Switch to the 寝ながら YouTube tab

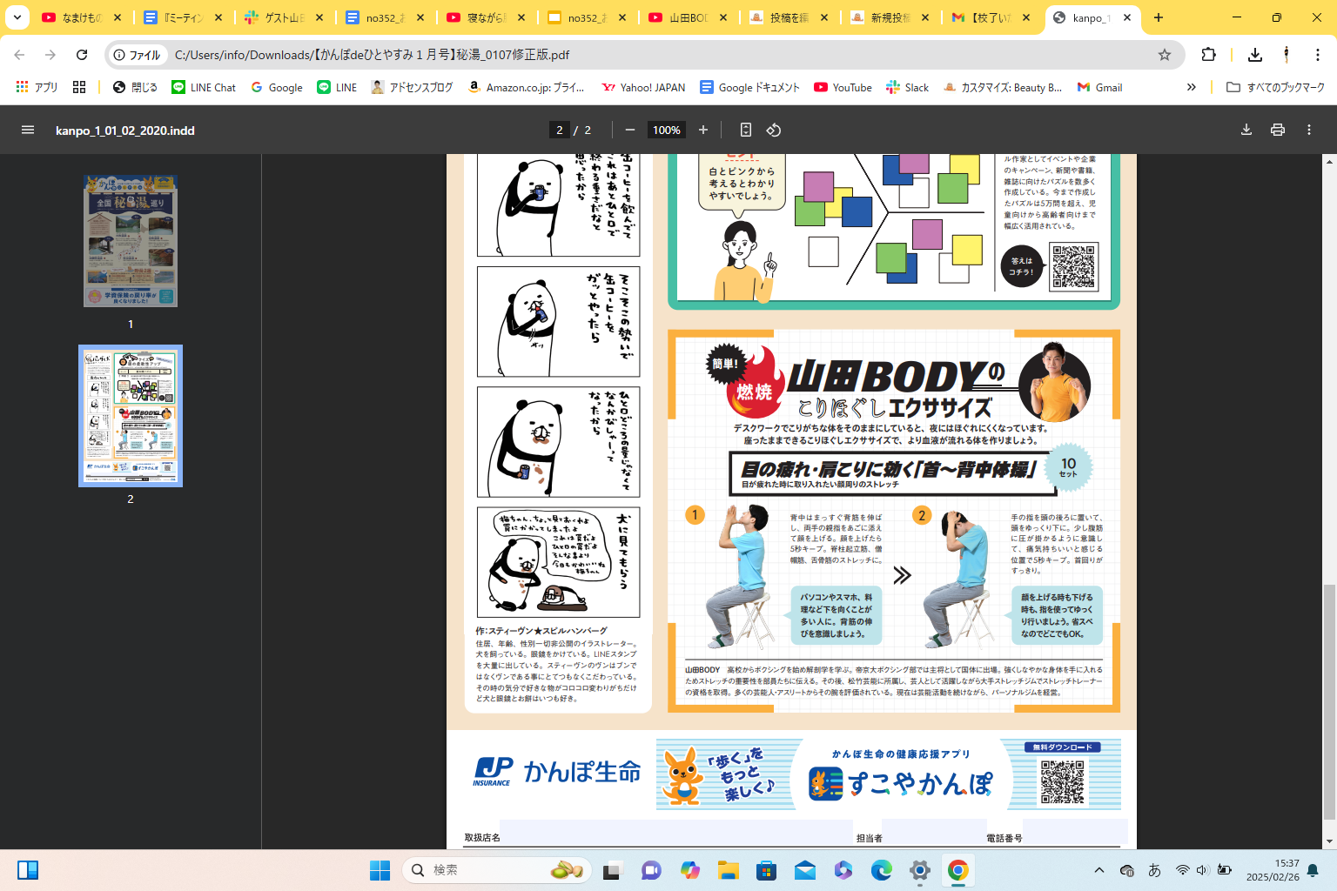pyautogui.click(x=486, y=17)
